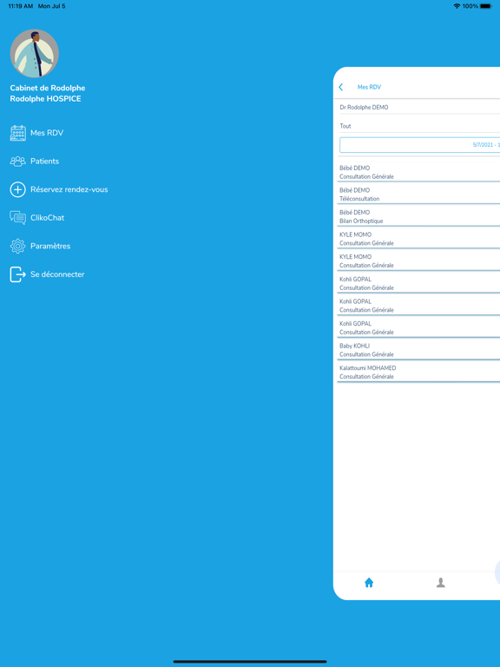Open the Dr Rodolphe DEMO doctor selector
The image size is (500, 667).
[418, 107]
